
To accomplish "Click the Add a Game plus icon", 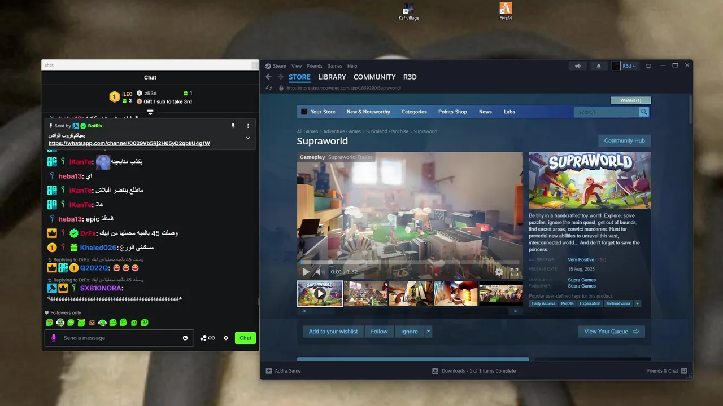I will [269, 370].
